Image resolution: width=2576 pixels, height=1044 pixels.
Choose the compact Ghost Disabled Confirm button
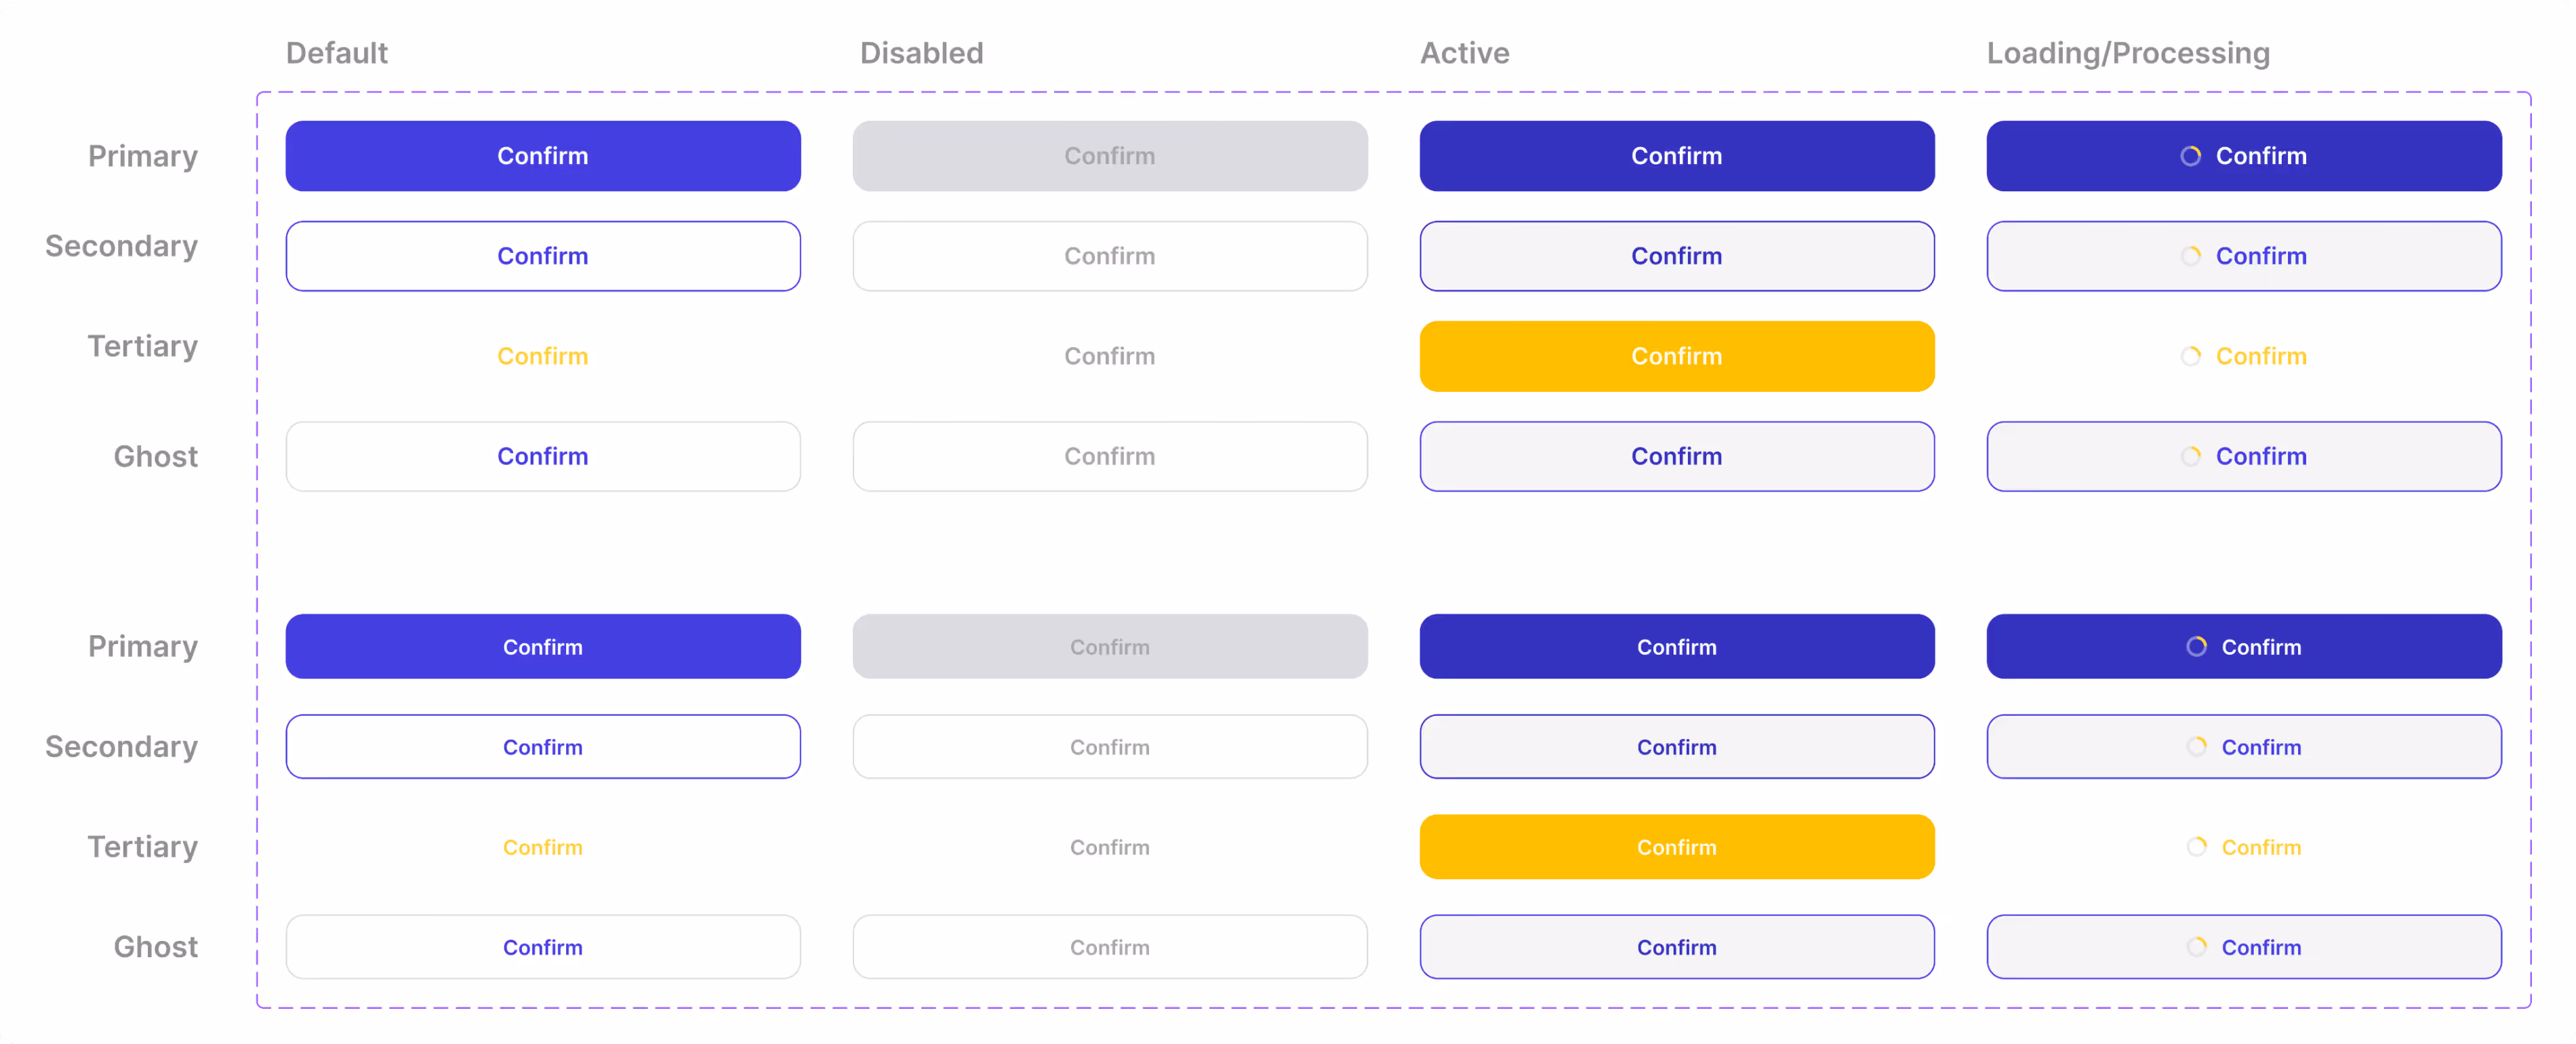1110,946
